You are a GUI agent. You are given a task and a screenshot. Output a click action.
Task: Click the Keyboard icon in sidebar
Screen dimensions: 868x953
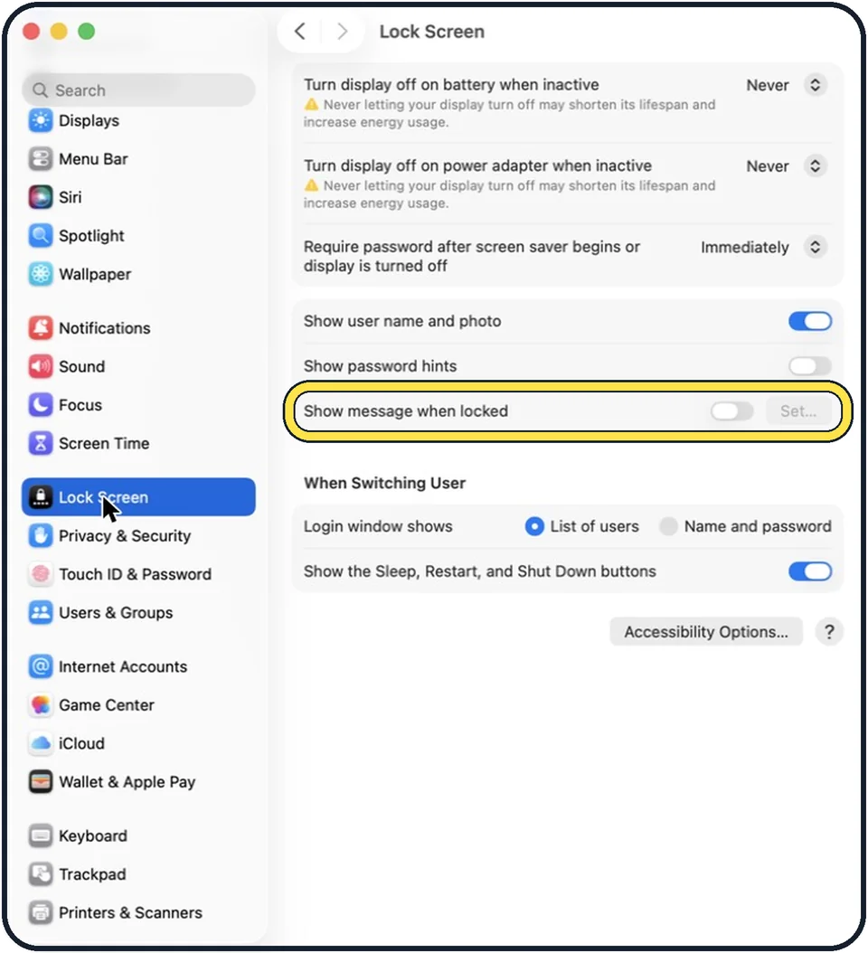coord(41,835)
